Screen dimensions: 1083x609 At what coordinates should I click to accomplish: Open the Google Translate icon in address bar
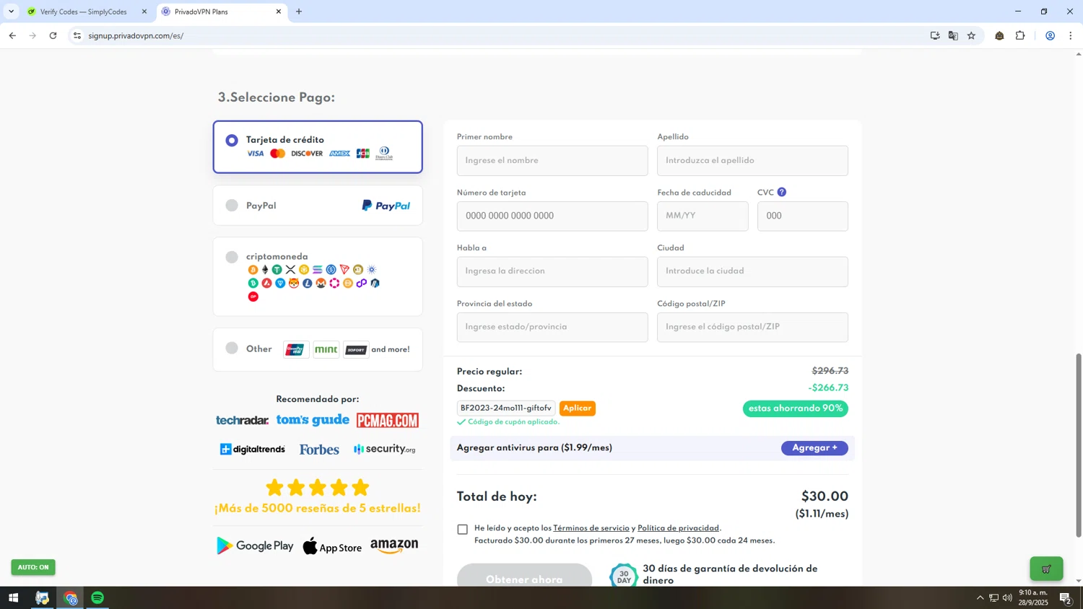tap(953, 35)
